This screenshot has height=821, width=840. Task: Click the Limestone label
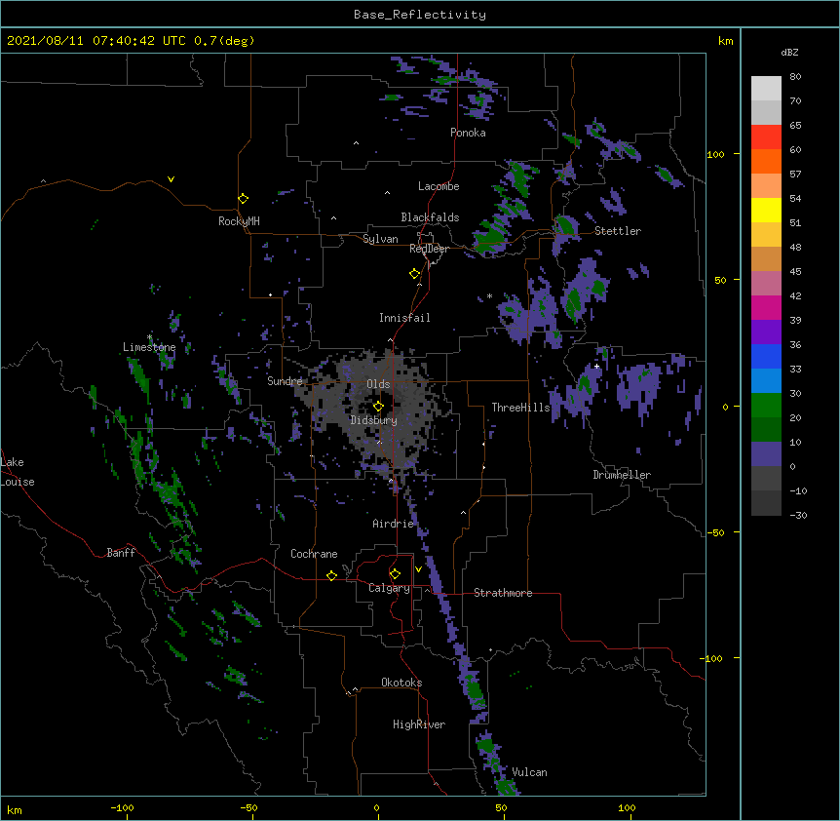(x=149, y=347)
